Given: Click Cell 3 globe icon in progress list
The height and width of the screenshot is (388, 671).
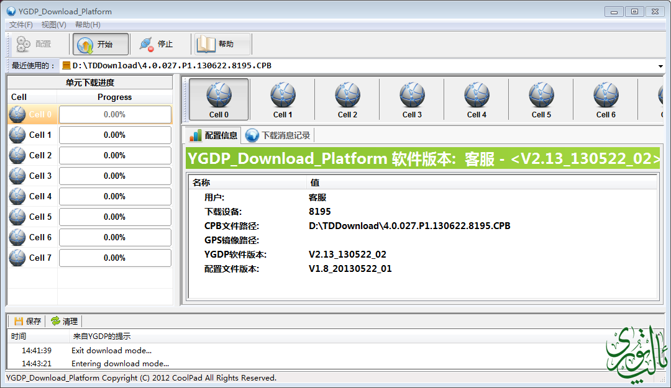Looking at the screenshot, I should [x=17, y=176].
